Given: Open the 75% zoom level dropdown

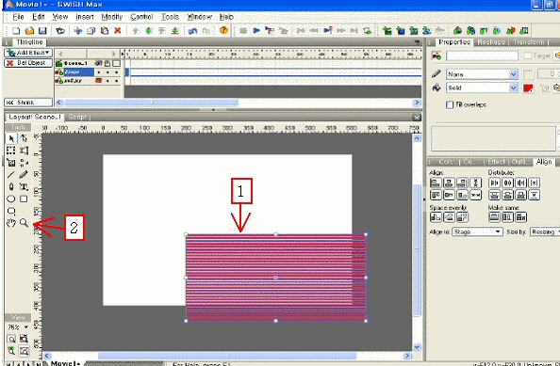Looking at the screenshot, I should click(26, 327).
